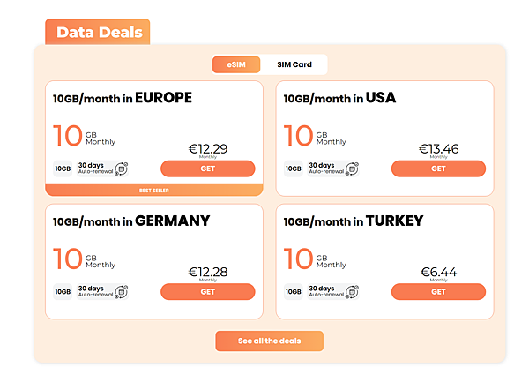Select the 10GB/month in Europe title
This screenshot has width=529, height=375.
(x=123, y=98)
